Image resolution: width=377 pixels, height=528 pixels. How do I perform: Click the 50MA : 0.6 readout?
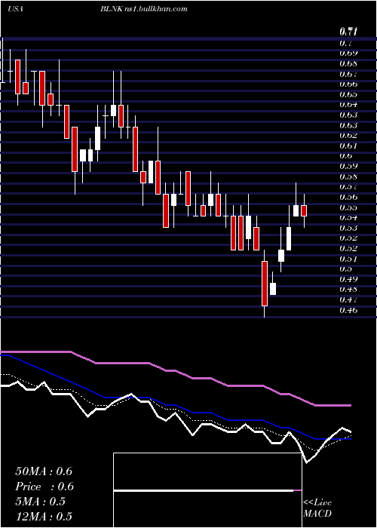(x=44, y=471)
